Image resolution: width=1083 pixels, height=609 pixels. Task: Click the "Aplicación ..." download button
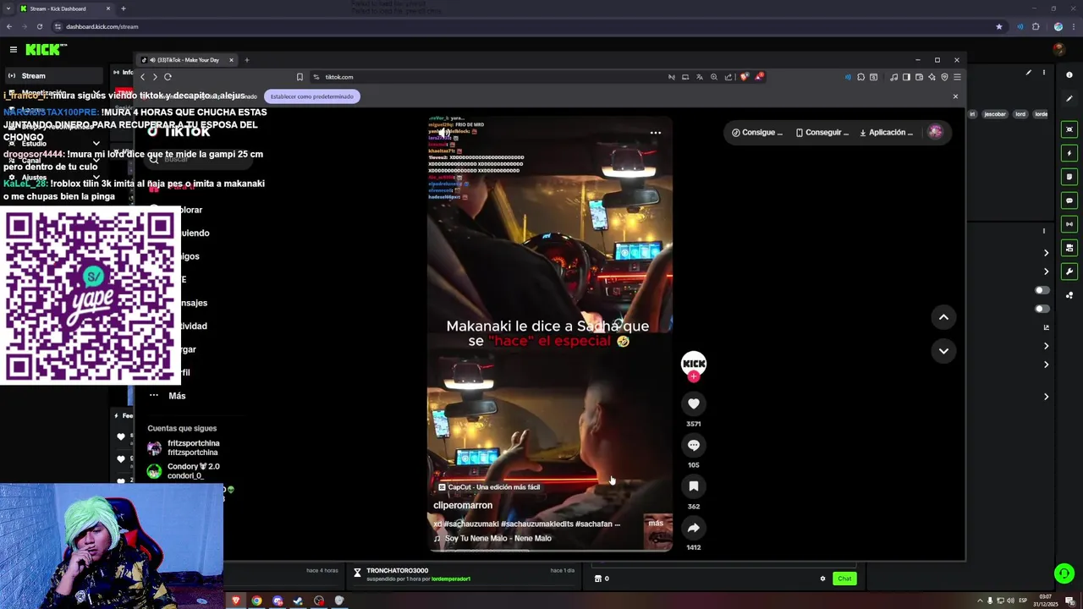[x=886, y=133]
